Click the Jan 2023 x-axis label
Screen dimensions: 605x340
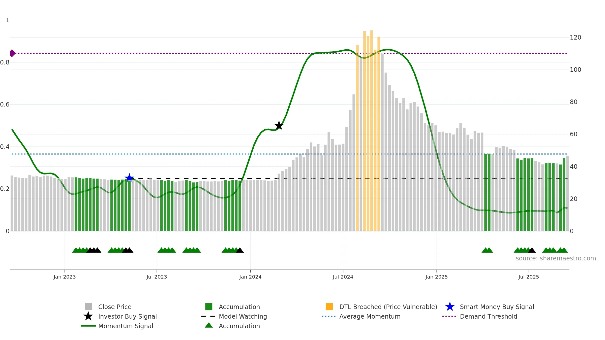(65, 277)
